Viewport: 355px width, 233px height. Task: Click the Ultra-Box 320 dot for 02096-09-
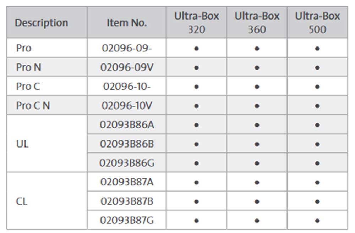point(196,48)
